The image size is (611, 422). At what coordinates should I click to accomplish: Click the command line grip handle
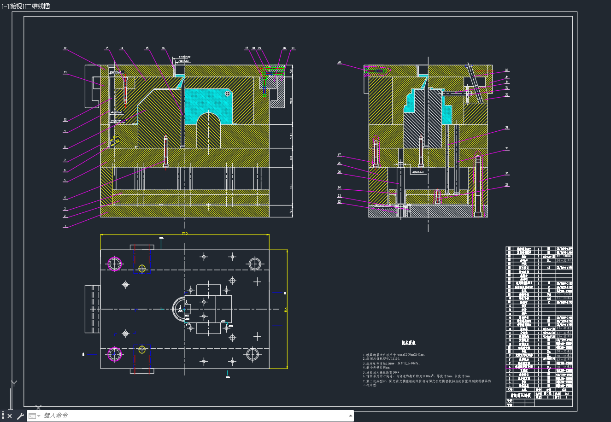click(x=3, y=416)
